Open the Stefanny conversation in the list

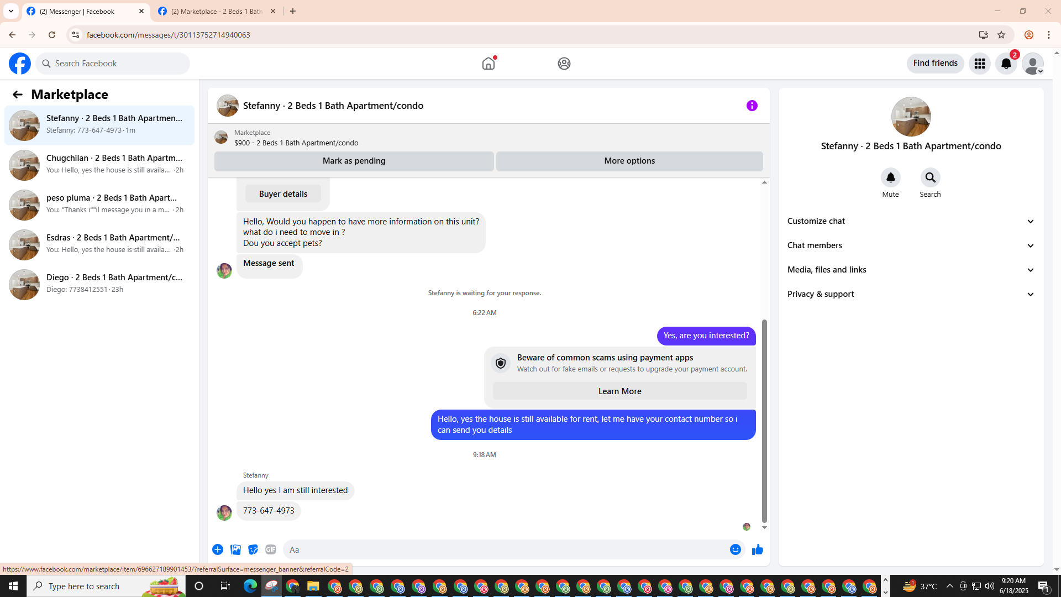pyautogui.click(x=99, y=125)
